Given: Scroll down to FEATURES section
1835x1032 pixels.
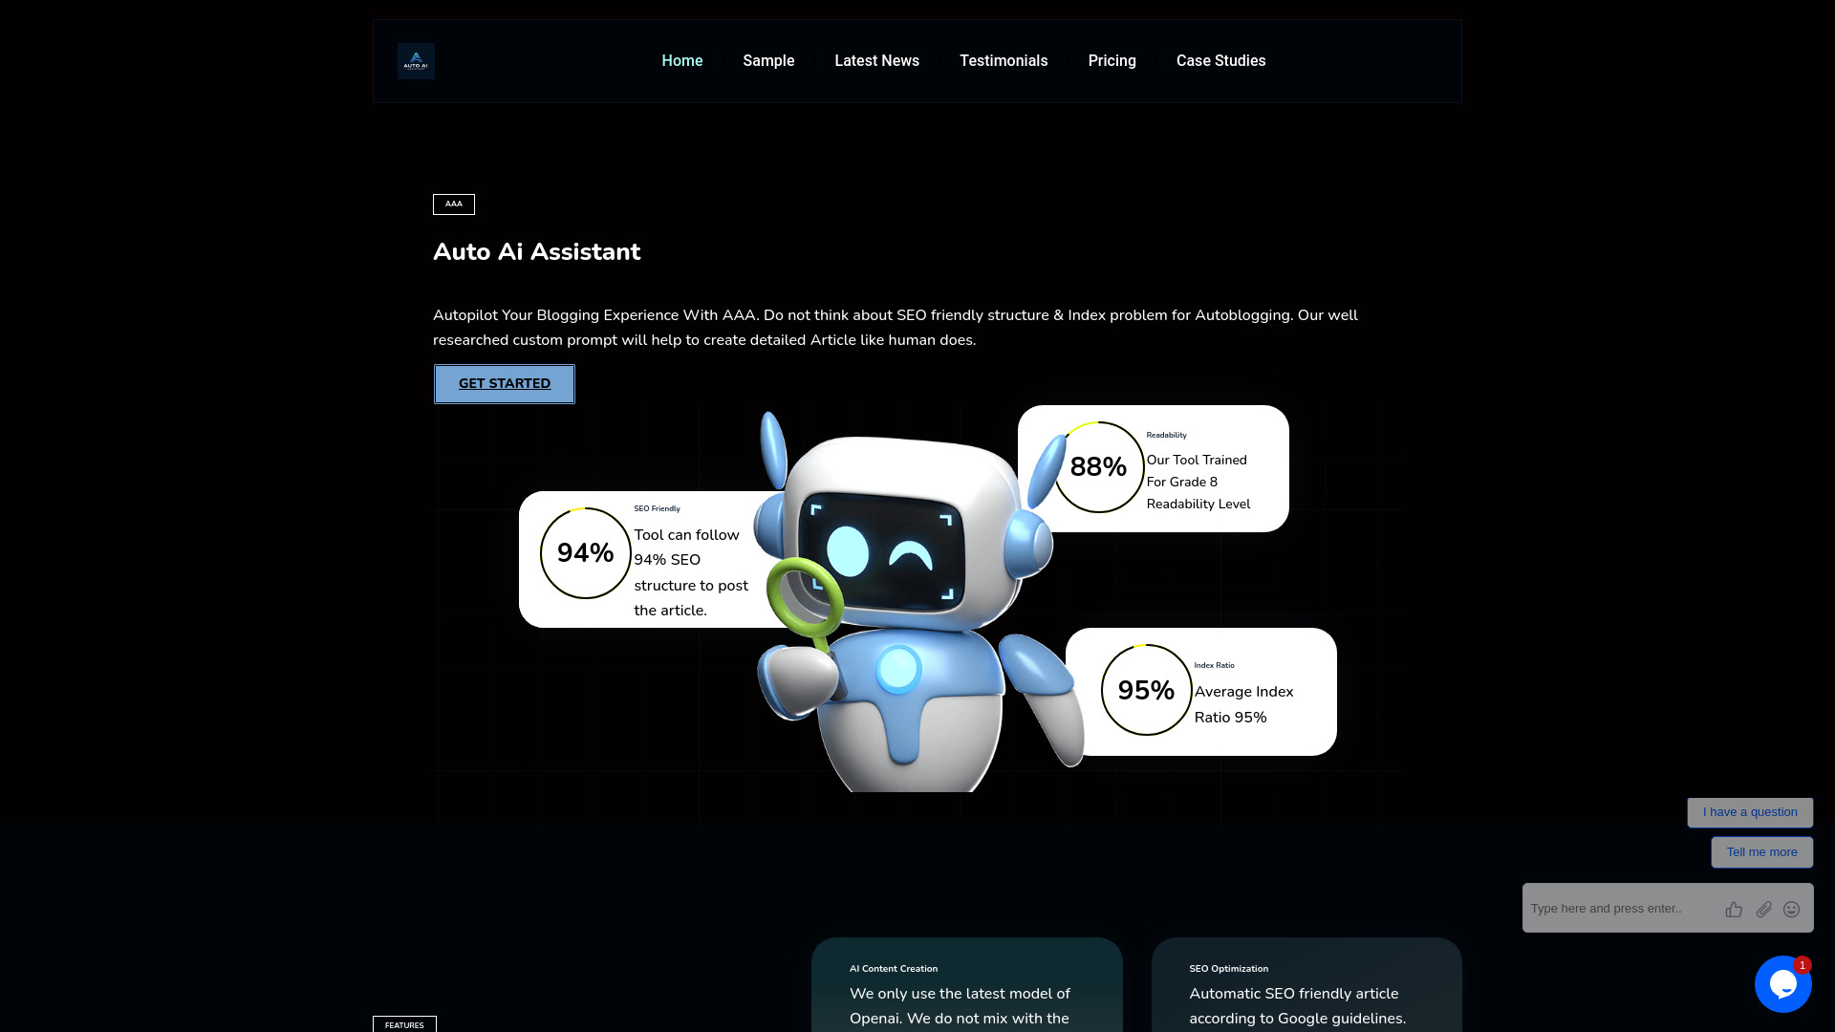Looking at the screenshot, I should (404, 1024).
